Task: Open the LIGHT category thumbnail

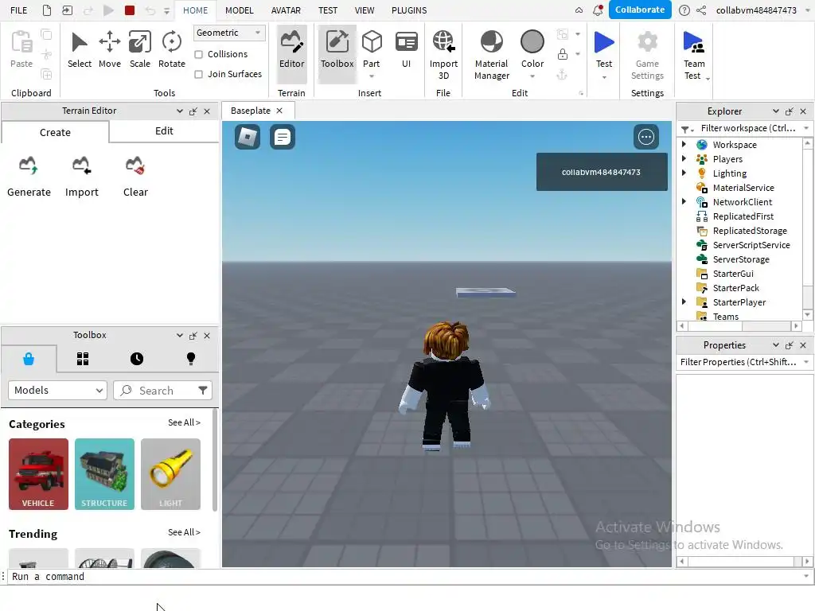Action: (x=170, y=474)
